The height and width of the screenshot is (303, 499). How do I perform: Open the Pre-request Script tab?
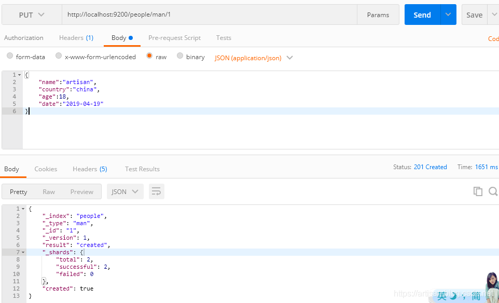(x=174, y=37)
